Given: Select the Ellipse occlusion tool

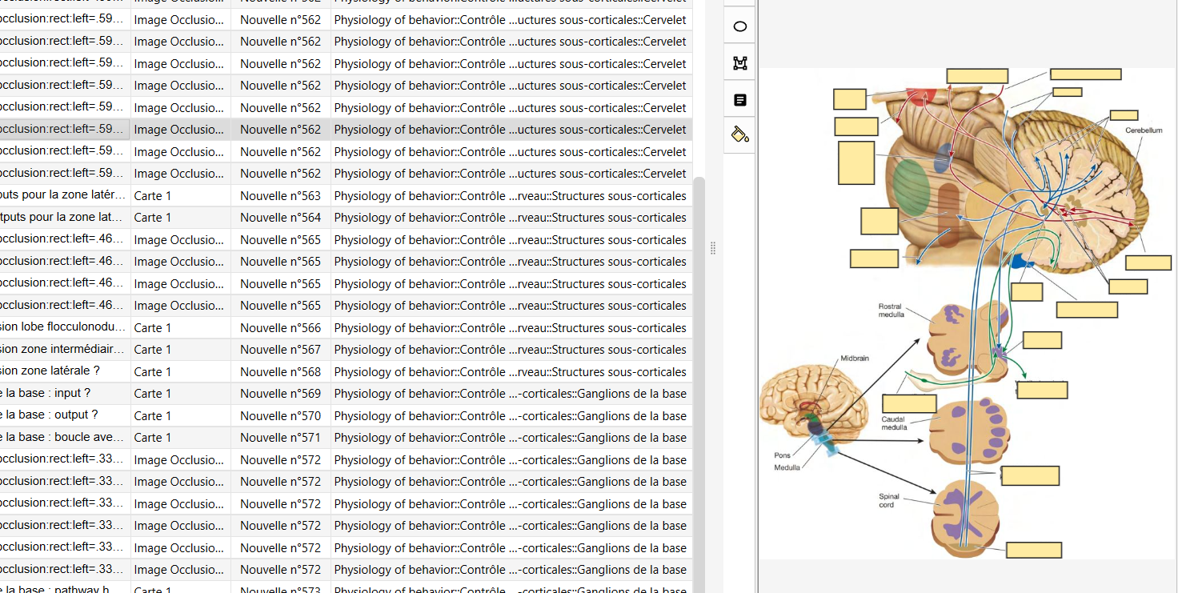Looking at the screenshot, I should coord(739,26).
